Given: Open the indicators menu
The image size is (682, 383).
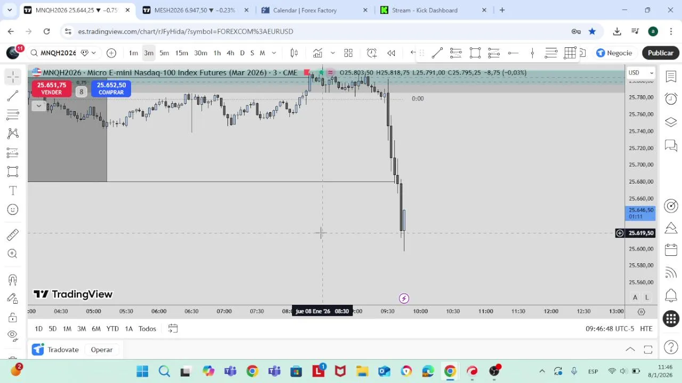Looking at the screenshot, I should tap(318, 53).
